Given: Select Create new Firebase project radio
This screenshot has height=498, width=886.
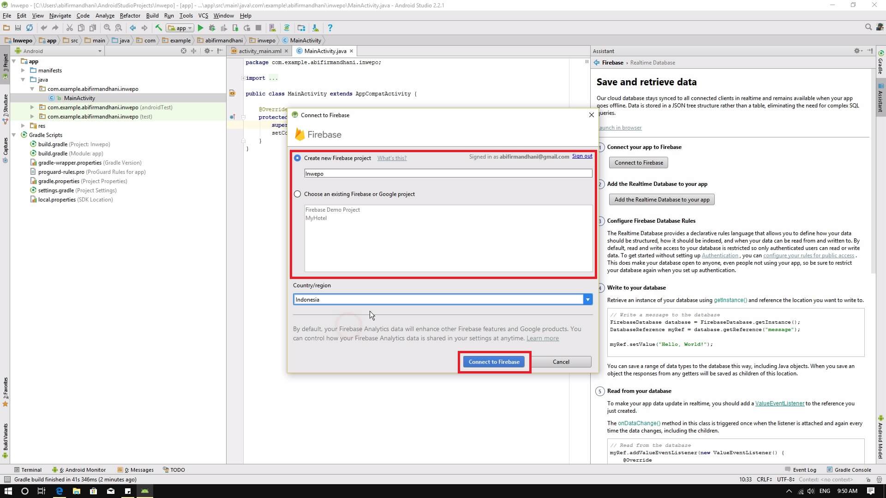Looking at the screenshot, I should click(298, 158).
